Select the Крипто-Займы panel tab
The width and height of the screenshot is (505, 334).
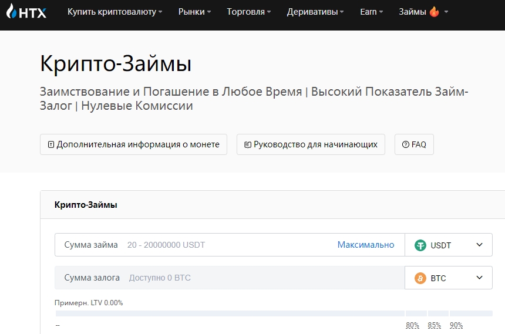click(86, 205)
